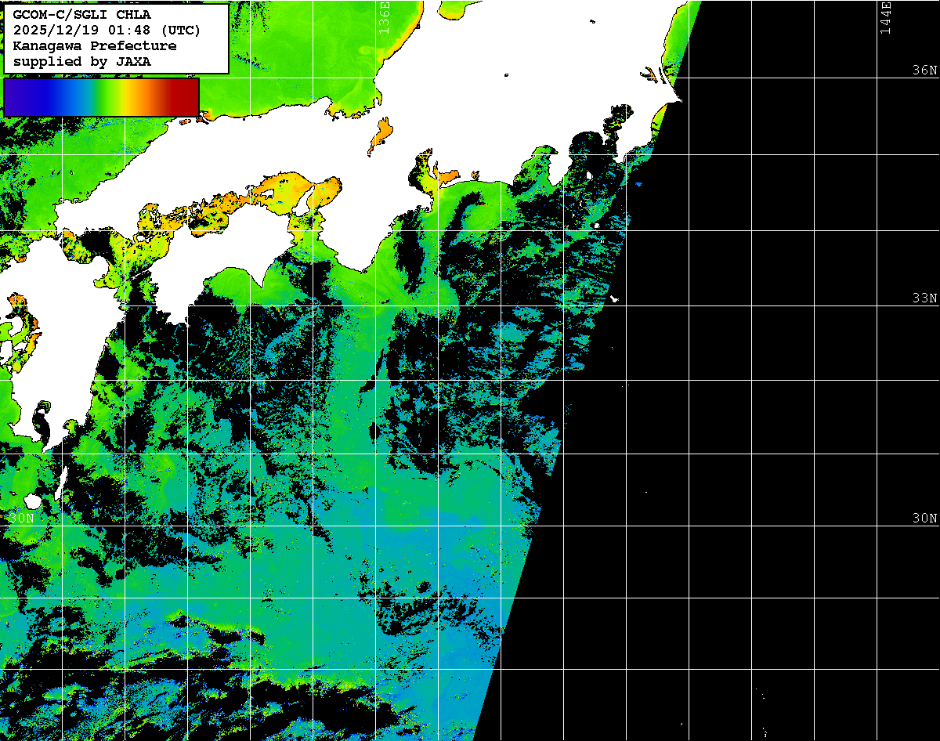Click the 2025/12/19 01:48 (UTC) timestamp
Screen dimensions: 940x741
107,31
